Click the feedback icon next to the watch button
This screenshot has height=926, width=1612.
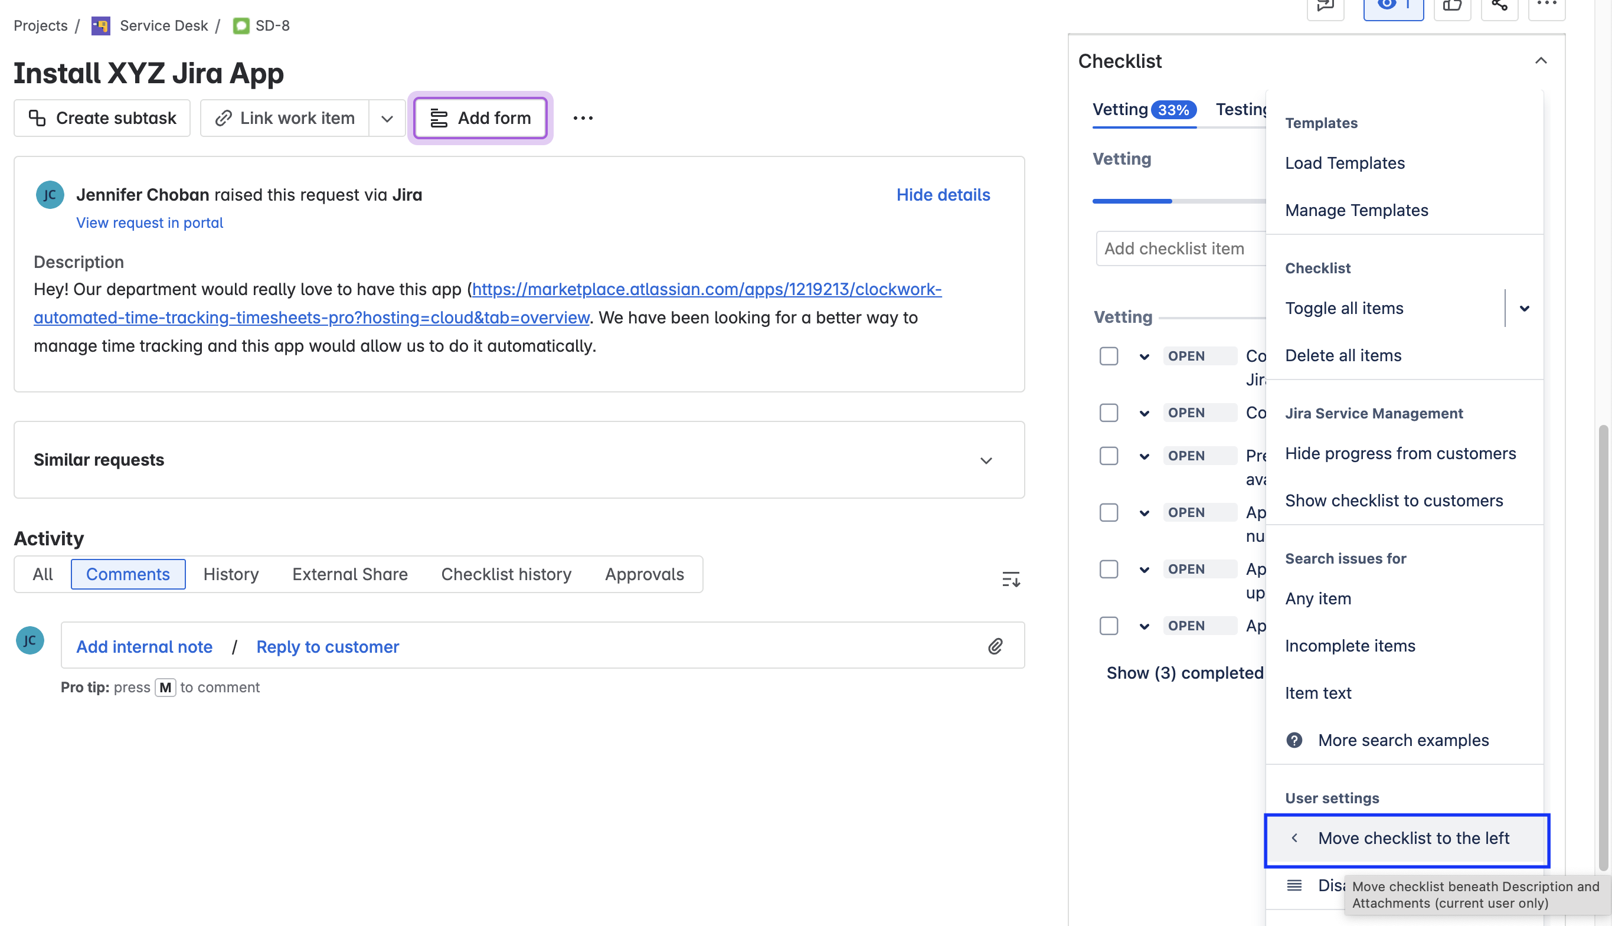point(1325,6)
